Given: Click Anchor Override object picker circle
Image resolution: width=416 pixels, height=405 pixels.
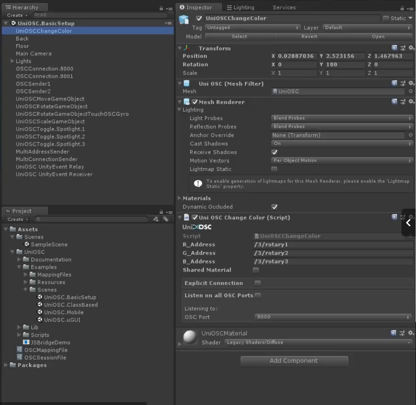Looking at the screenshot, I should tap(410, 135).
